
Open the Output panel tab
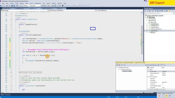(2, 94)
